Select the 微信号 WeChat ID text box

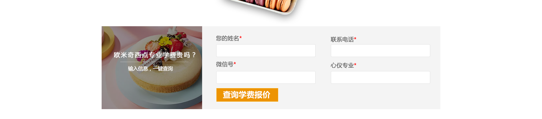pos(266,77)
